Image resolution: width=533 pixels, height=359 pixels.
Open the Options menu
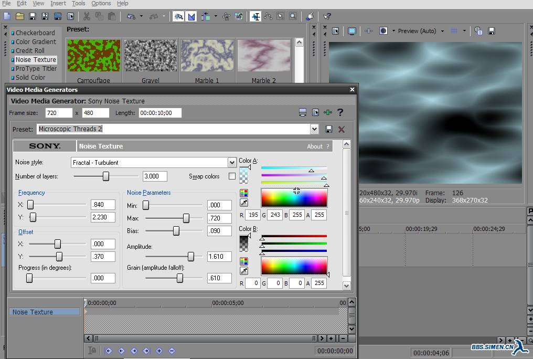pyautogui.click(x=101, y=3)
